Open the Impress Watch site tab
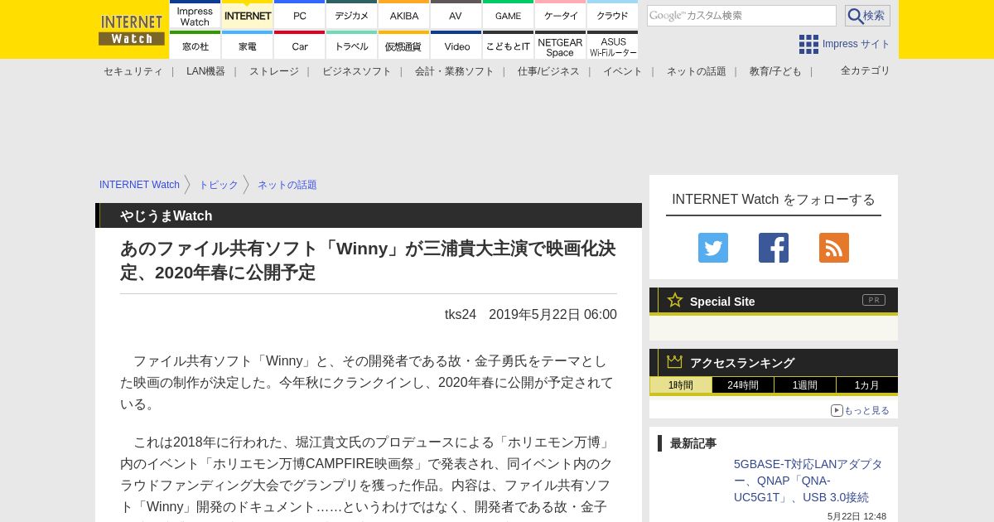994x522 pixels. [x=195, y=15]
